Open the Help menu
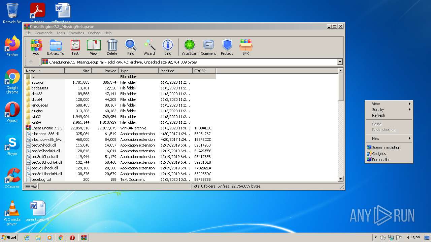This screenshot has width=431, height=242. [x=108, y=33]
